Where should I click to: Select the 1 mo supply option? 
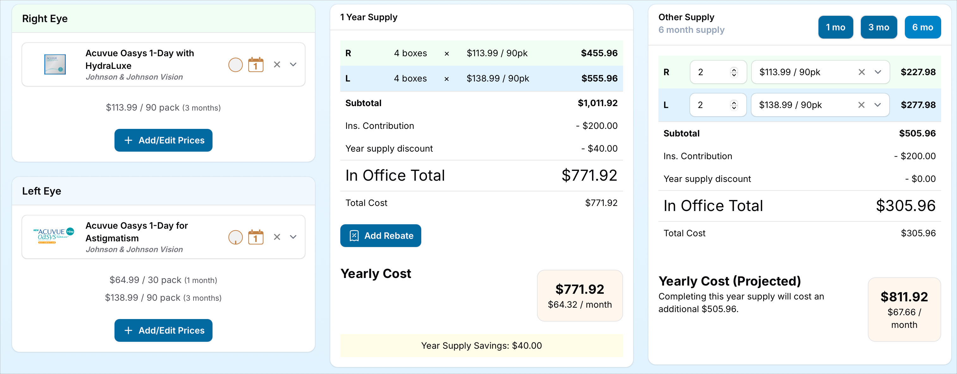835,27
